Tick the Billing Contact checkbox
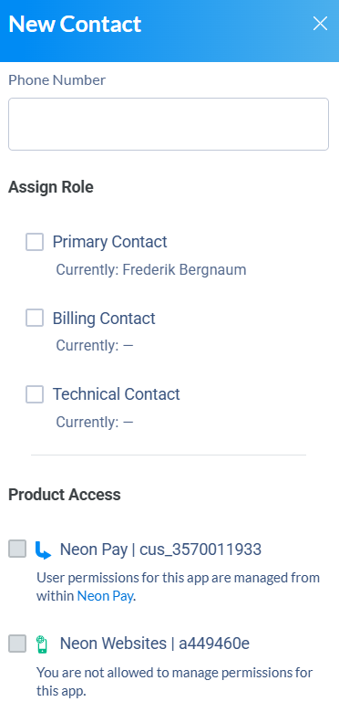This screenshot has height=712, width=339. tap(35, 318)
